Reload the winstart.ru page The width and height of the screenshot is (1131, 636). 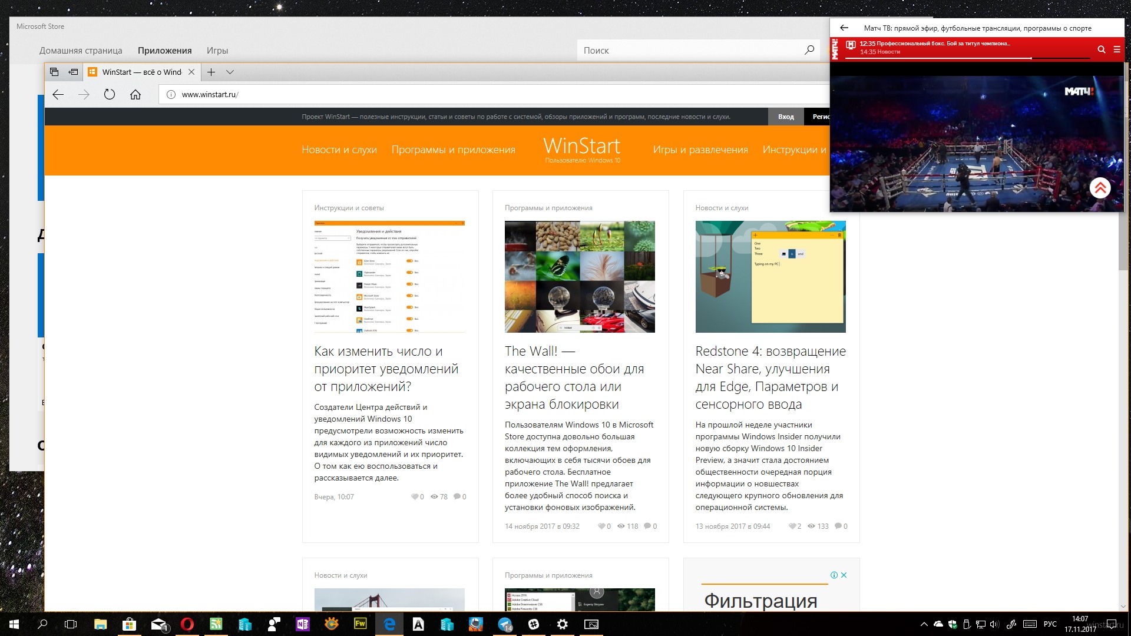coord(110,94)
